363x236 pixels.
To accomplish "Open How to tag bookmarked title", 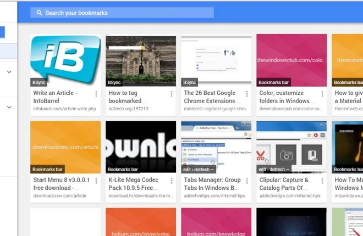I will 128,97.
